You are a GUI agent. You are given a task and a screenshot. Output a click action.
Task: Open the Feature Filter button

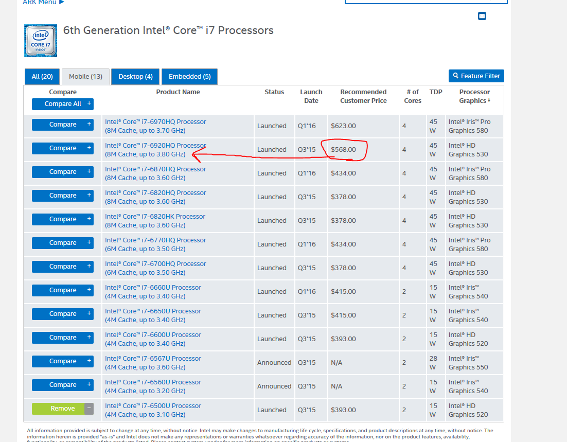pos(476,76)
